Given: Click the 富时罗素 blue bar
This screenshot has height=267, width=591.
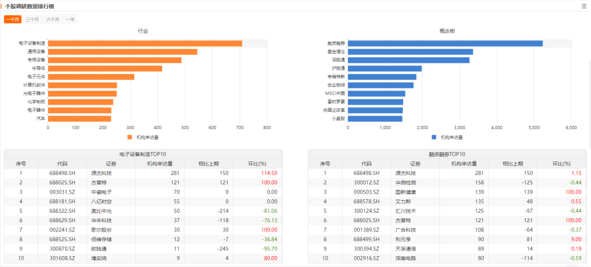Looking at the screenshot, I should coord(375,102).
